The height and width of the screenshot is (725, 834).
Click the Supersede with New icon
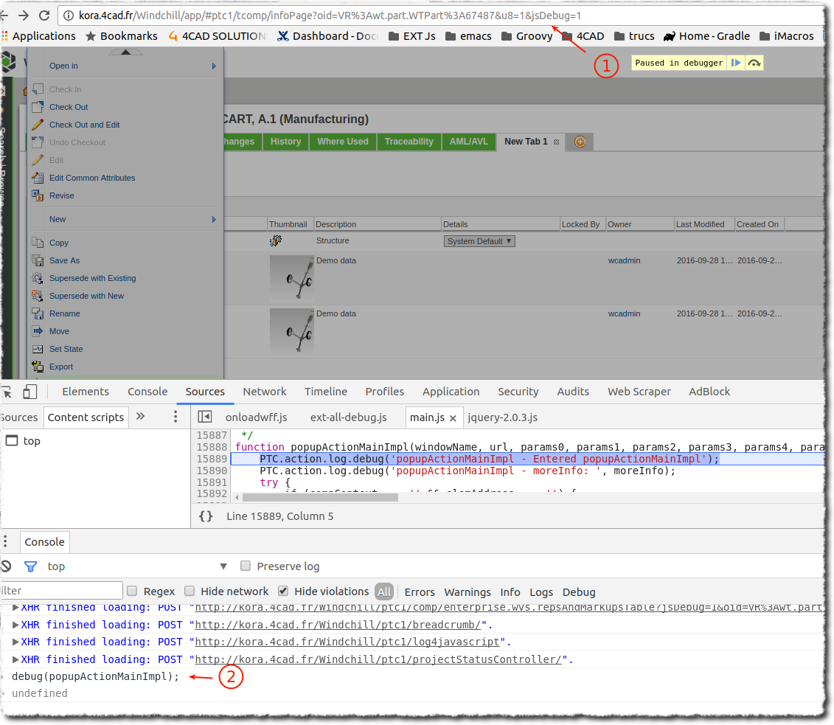pos(37,296)
